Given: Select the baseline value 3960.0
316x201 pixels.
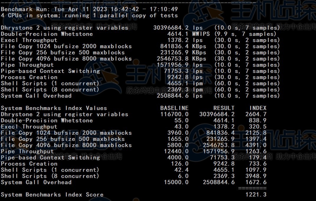Looking at the screenshot, I should pos(178,133).
